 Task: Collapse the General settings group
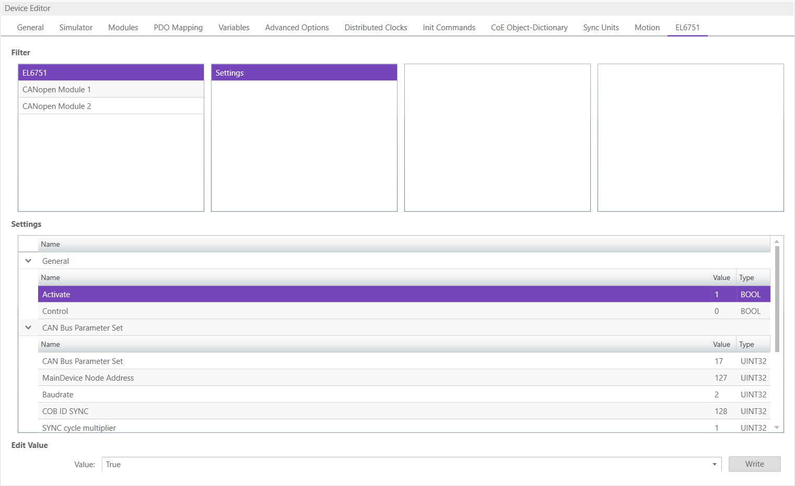pos(28,261)
